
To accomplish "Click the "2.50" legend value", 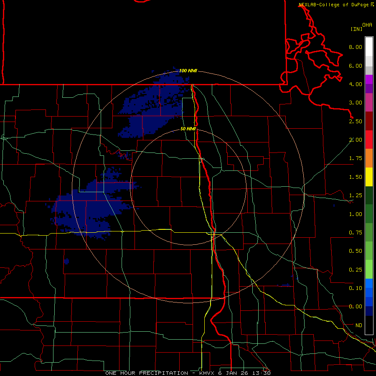I will pos(356,121).
